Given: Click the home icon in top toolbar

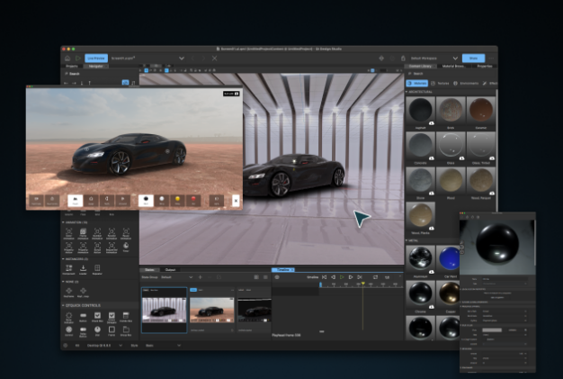Looking at the screenshot, I should coord(67,58).
